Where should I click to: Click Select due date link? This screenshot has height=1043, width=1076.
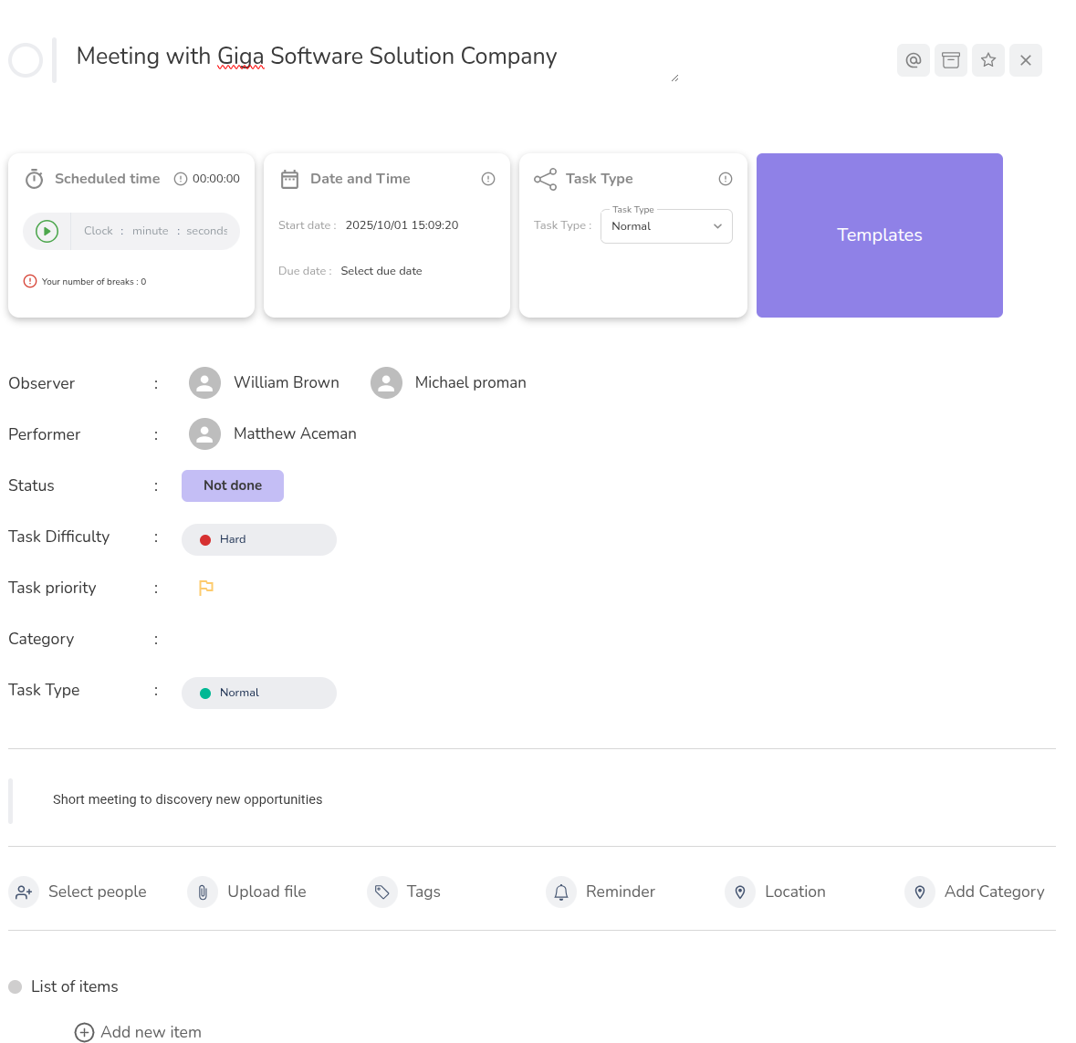(381, 271)
